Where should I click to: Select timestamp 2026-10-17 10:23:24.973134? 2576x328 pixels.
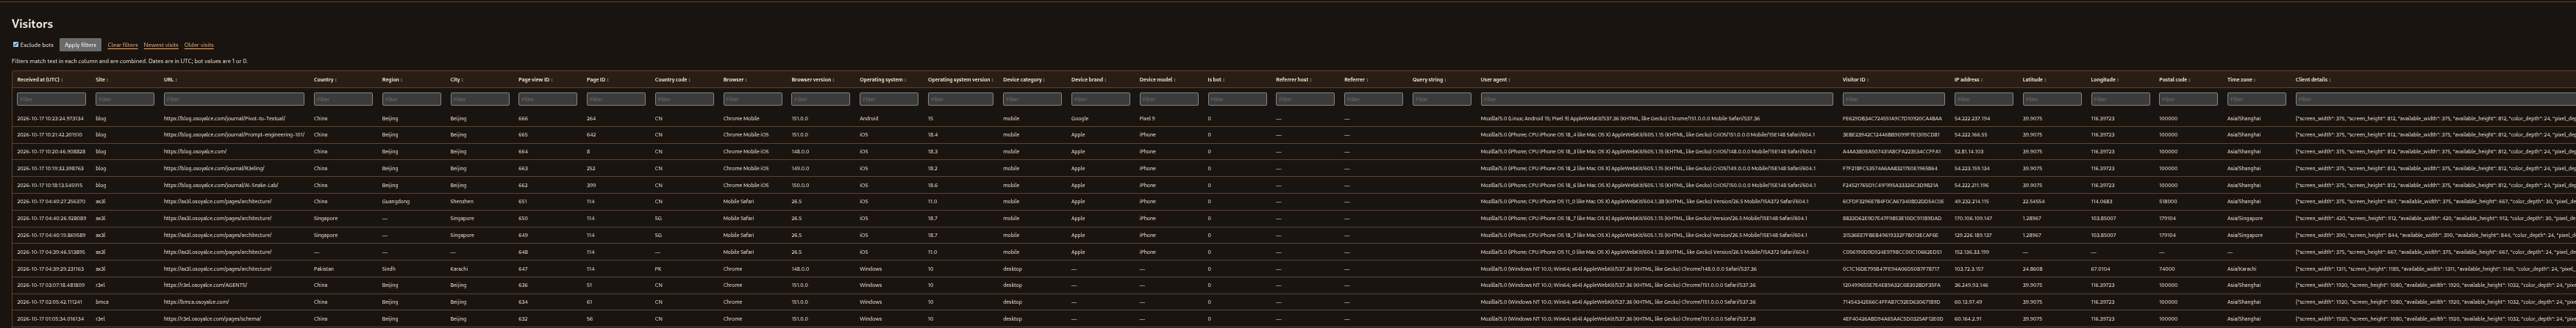(x=50, y=119)
